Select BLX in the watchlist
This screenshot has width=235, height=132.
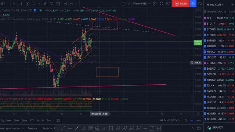pyautogui.click(x=220, y=18)
